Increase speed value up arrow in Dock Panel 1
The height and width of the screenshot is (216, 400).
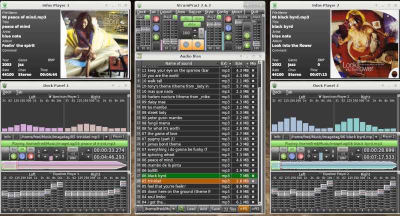point(88,150)
